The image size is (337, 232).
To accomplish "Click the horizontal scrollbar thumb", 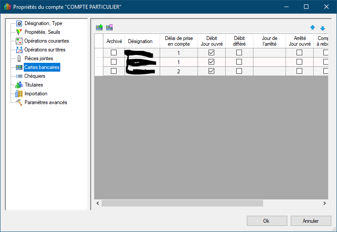I will (x=182, y=203).
